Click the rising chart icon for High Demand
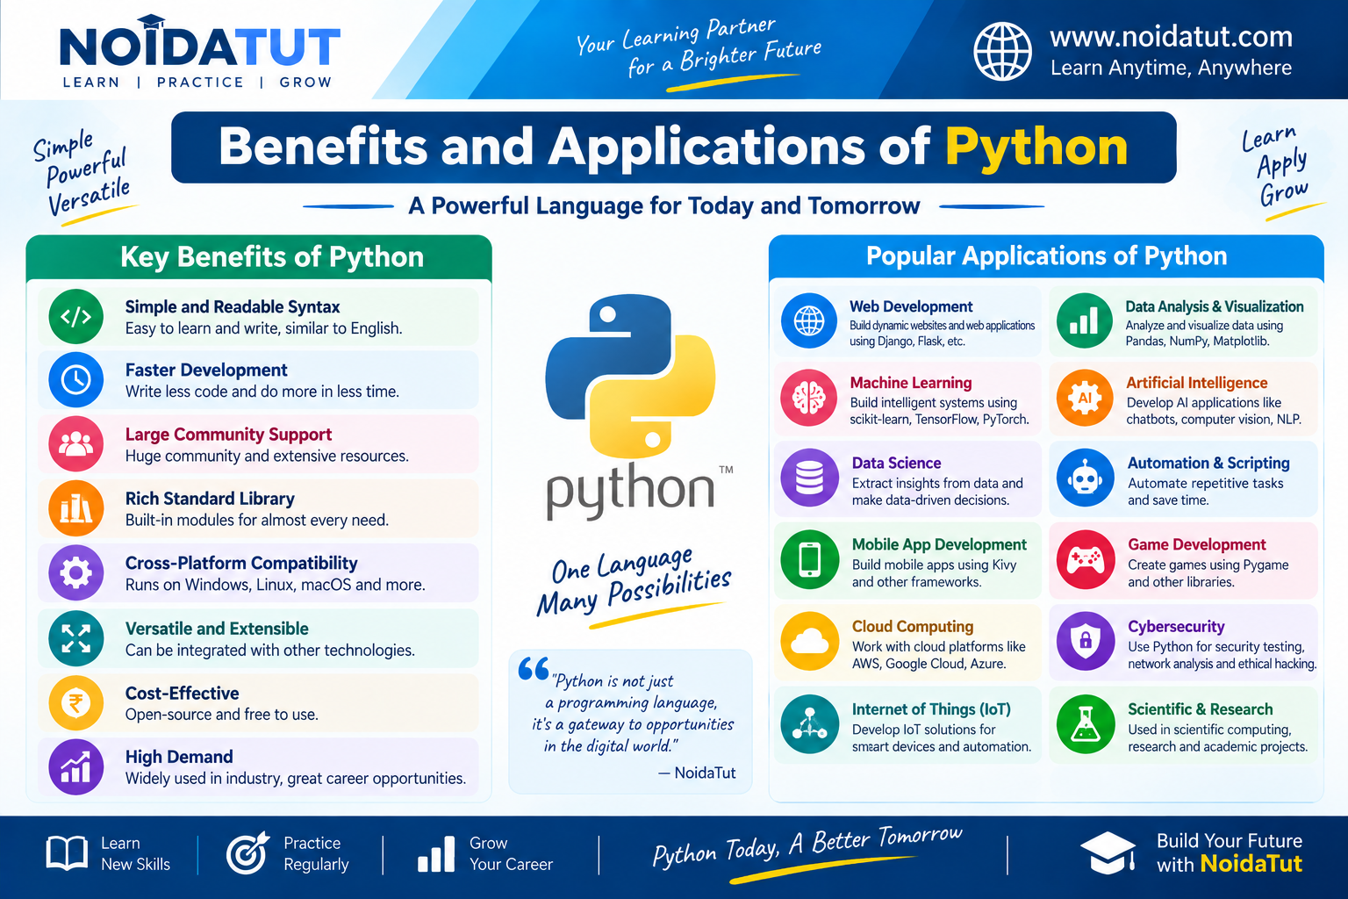1348x899 pixels. (76, 767)
